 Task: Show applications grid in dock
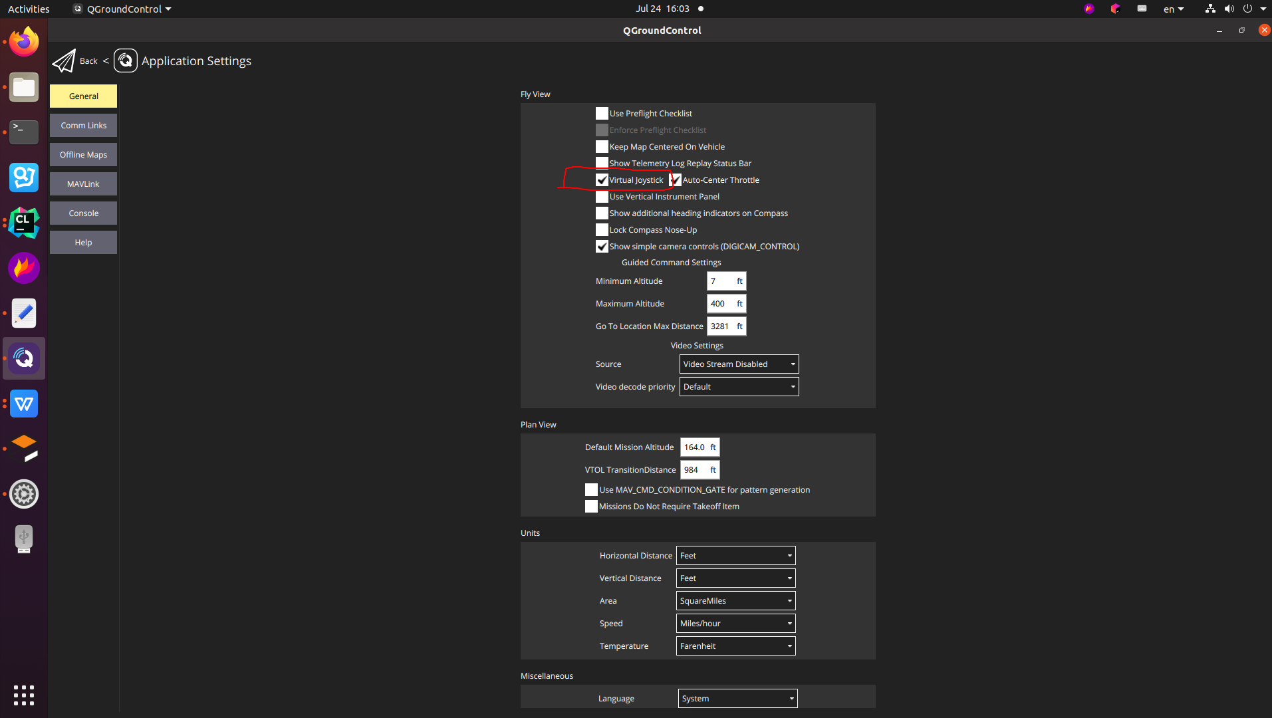pyautogui.click(x=24, y=695)
